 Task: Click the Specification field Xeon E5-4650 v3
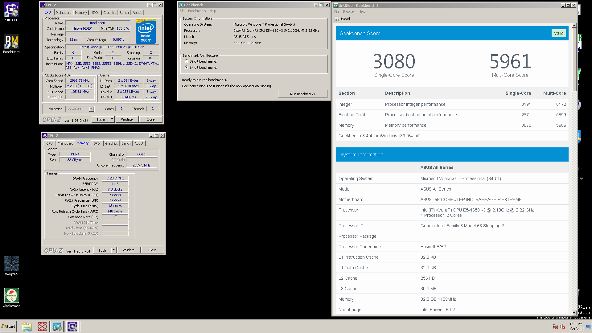tap(112, 47)
